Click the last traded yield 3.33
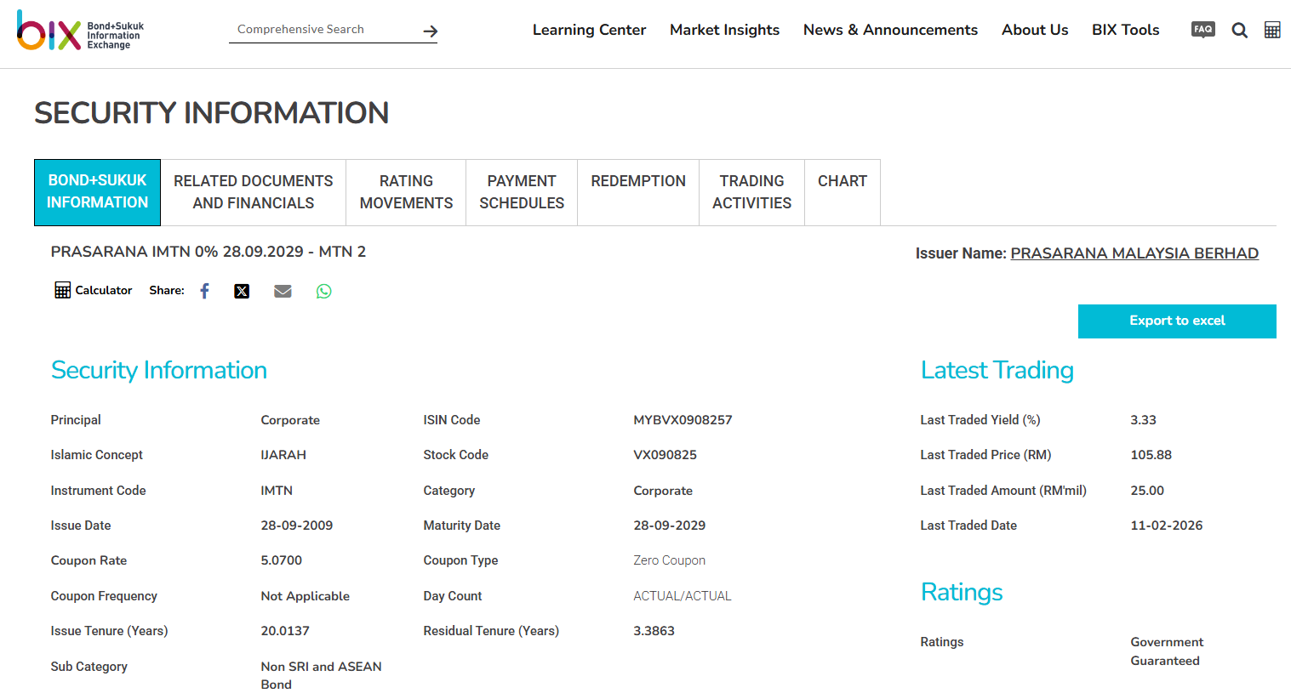The width and height of the screenshot is (1291, 699). click(1143, 420)
